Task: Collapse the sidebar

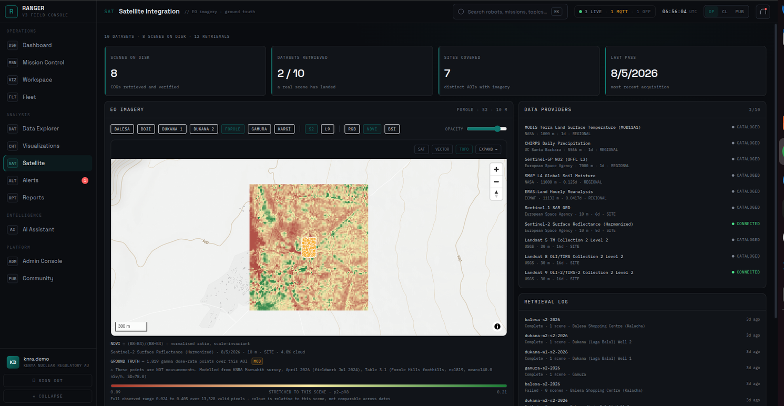Action: pyautogui.click(x=48, y=396)
